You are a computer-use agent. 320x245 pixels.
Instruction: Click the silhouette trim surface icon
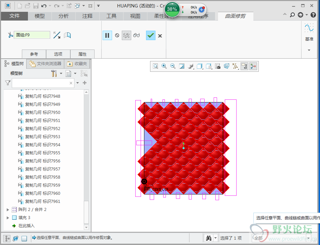pos(67,35)
